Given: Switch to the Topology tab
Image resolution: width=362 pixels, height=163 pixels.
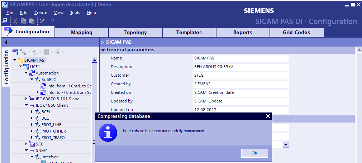Looking at the screenshot, I should pos(135,32).
